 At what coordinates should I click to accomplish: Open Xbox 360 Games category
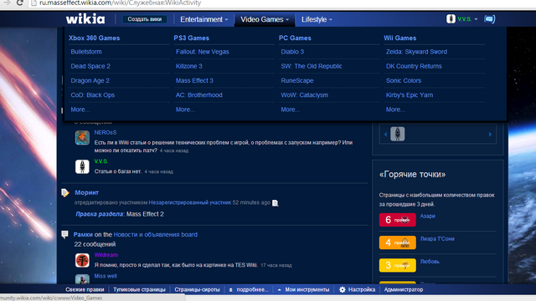[x=94, y=38]
